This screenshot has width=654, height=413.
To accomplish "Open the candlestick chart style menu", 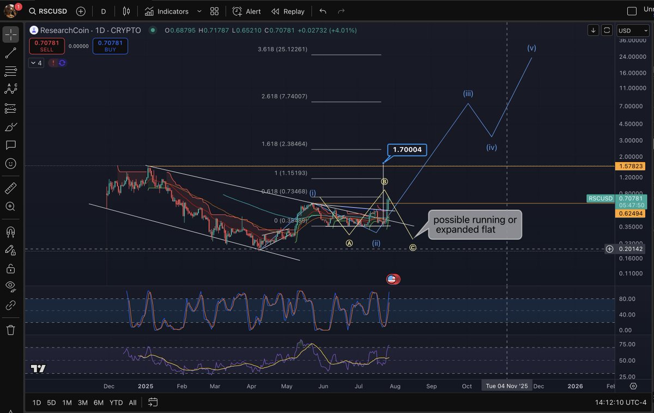I will click(126, 11).
